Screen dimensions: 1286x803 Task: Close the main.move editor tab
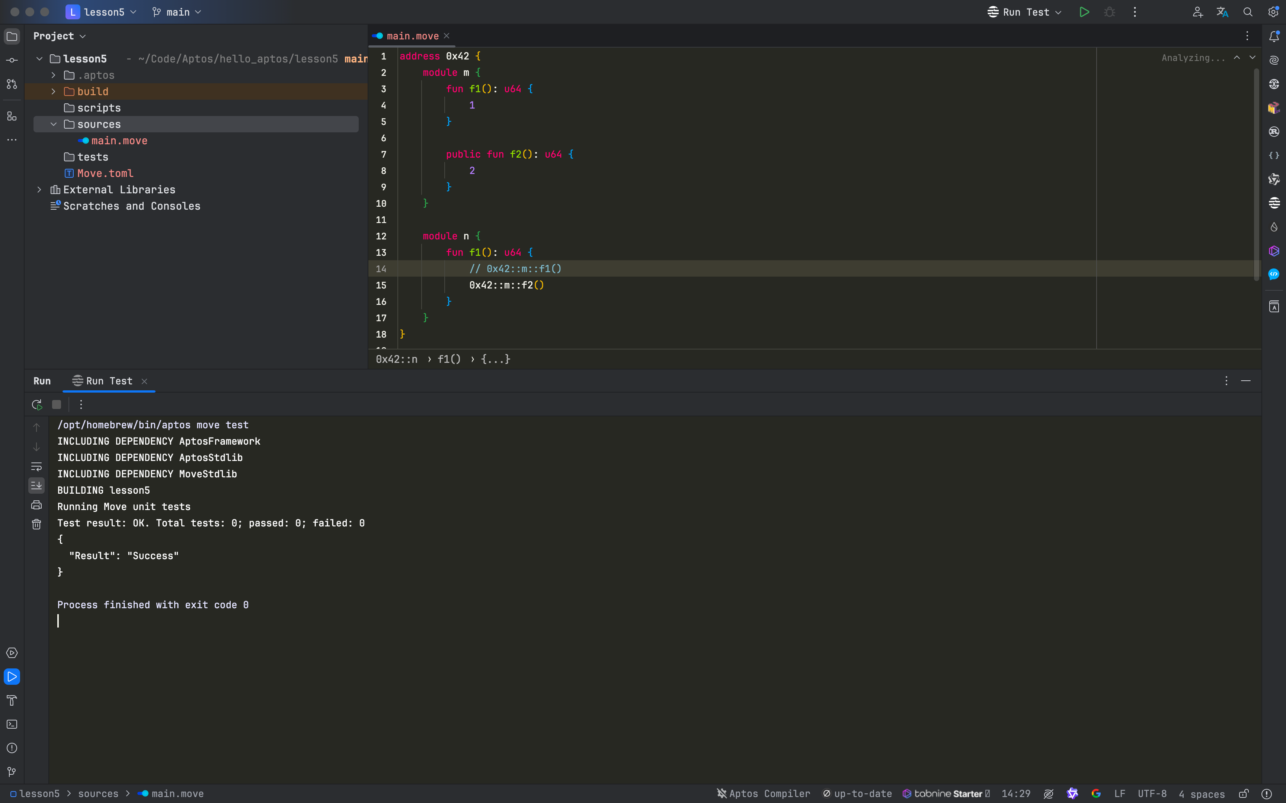point(447,36)
